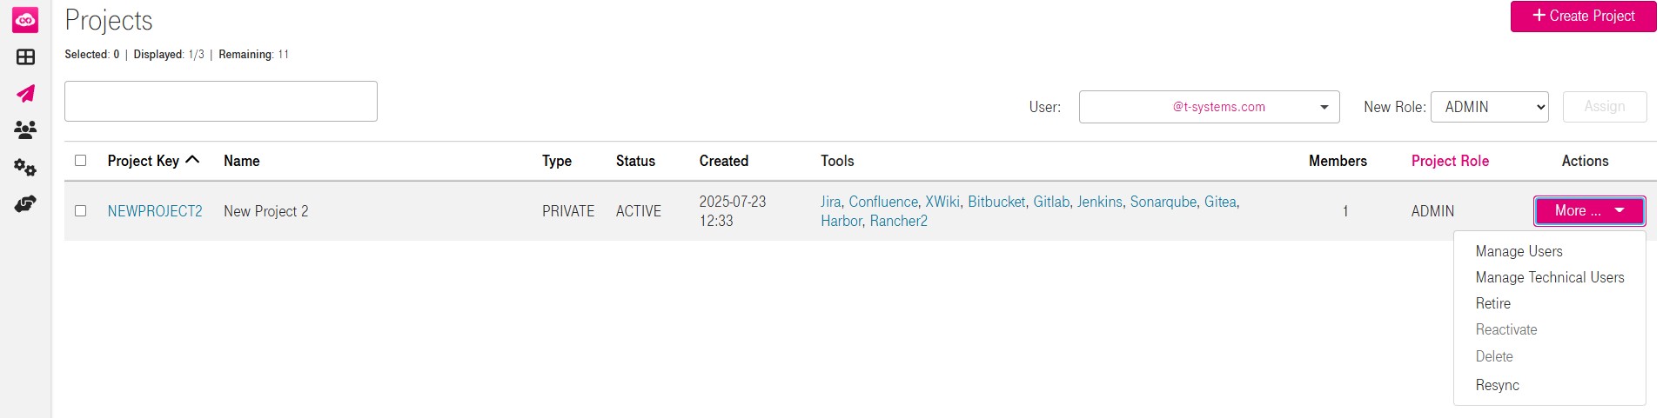Select Reactivate in the More menu
Image resolution: width=1663 pixels, height=418 pixels.
point(1505,329)
